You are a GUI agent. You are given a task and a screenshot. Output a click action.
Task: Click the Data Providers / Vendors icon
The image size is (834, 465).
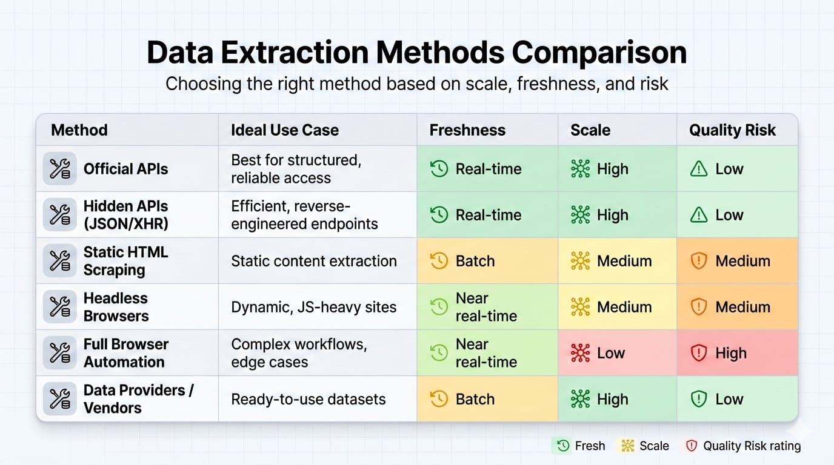coord(60,399)
